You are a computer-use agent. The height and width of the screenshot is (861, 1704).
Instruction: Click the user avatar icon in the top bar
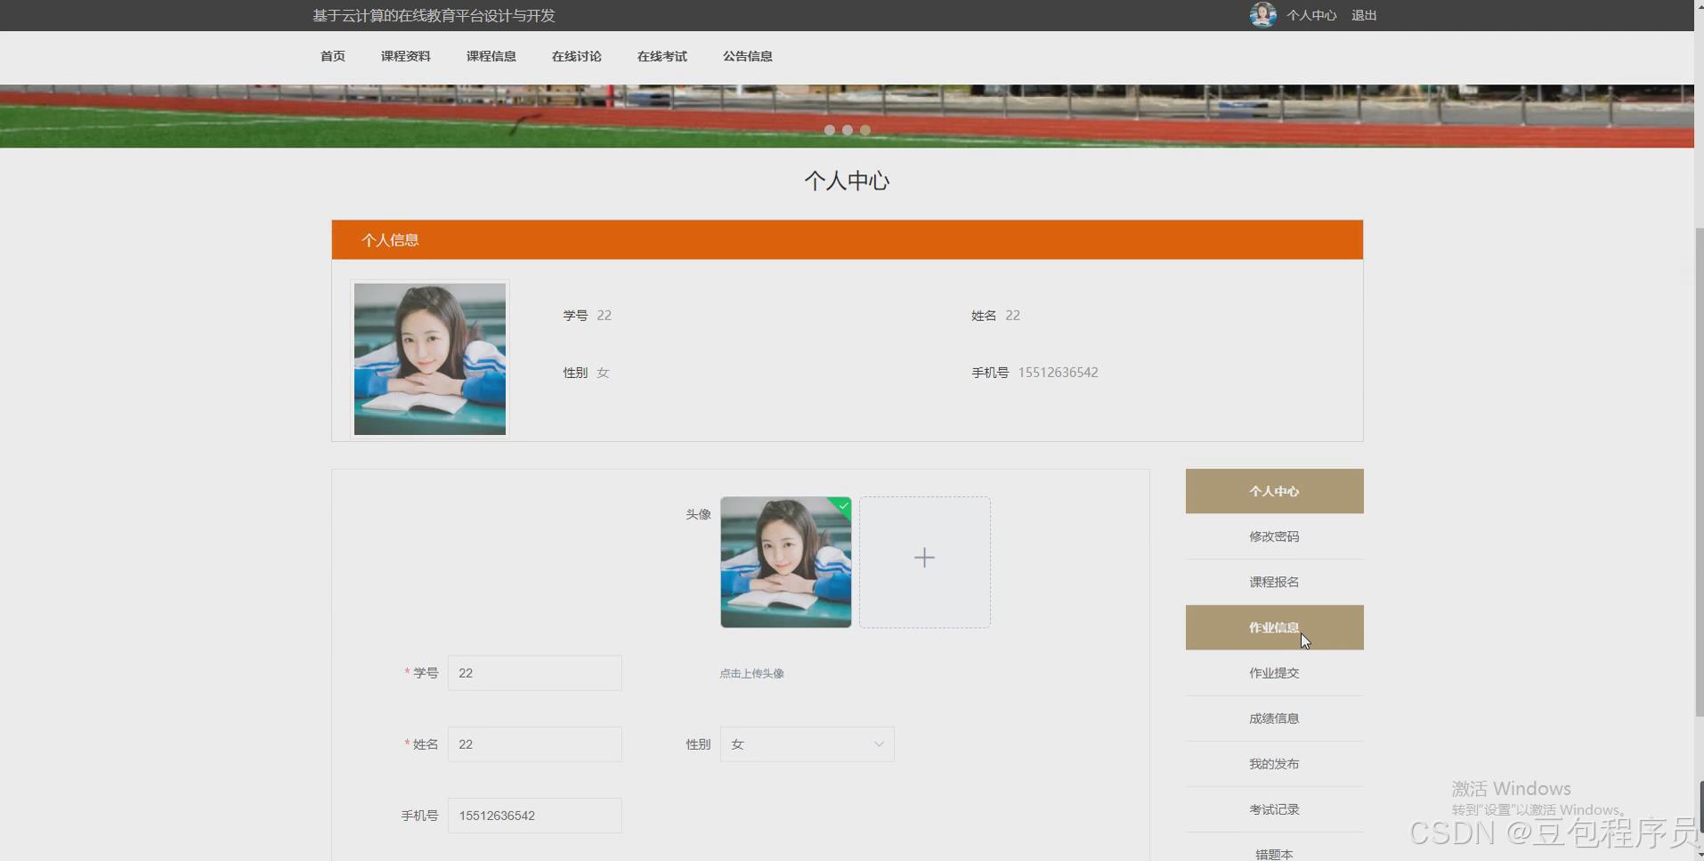[1263, 14]
